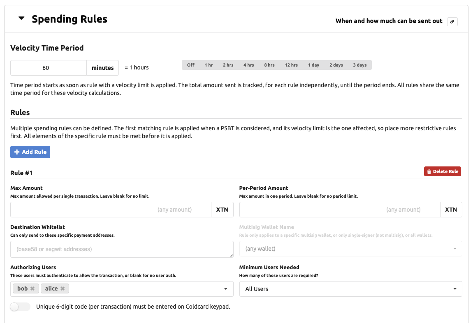Remove alice from the Authorizing Users
Screen dimensions: 473x323
coord(63,288)
